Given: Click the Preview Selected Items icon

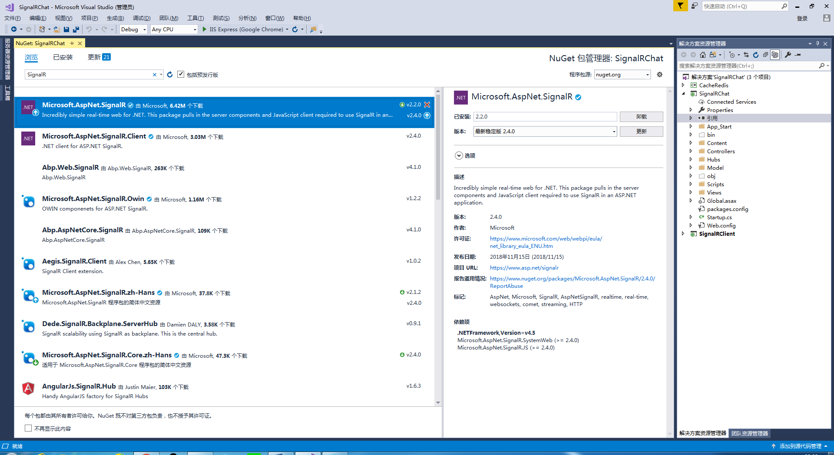Looking at the screenshot, I should [798, 55].
